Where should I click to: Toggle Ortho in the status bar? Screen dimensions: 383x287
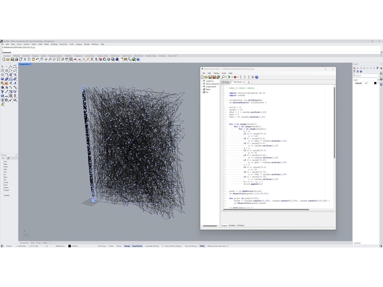pyautogui.click(x=111, y=246)
